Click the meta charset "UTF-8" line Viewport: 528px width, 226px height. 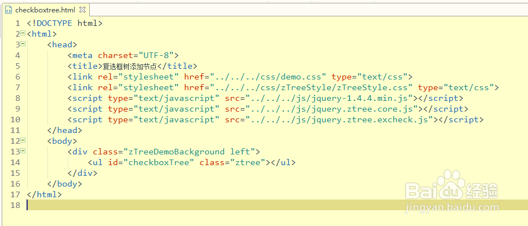pos(123,55)
